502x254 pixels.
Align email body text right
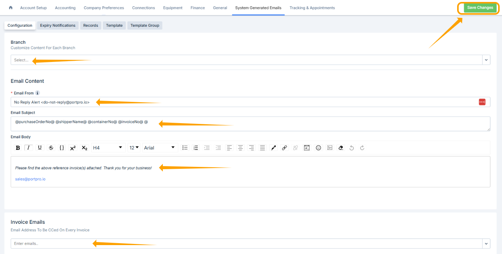[251, 148]
